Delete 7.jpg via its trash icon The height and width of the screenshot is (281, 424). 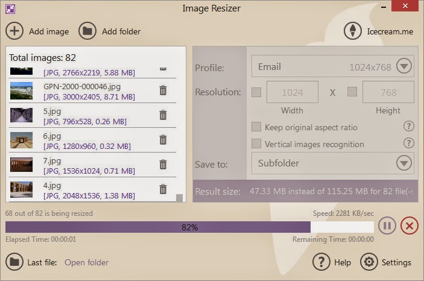tap(163, 164)
